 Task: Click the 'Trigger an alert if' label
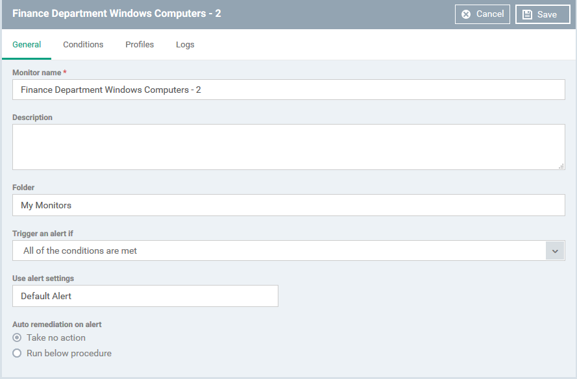pyautogui.click(x=43, y=234)
